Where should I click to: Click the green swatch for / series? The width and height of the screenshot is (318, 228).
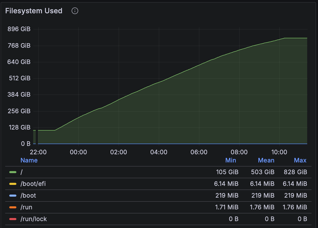13,172
